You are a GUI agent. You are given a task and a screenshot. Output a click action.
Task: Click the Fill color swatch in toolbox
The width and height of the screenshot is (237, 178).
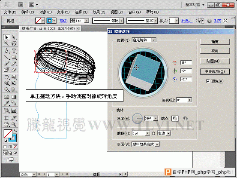coord(8,134)
